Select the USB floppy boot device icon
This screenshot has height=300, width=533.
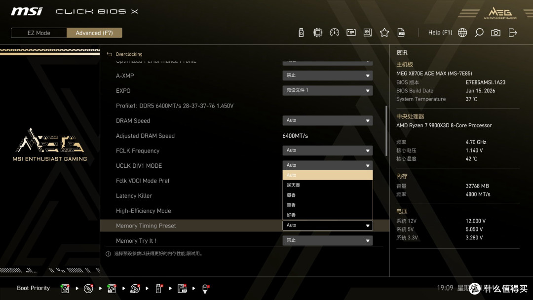[182, 289]
